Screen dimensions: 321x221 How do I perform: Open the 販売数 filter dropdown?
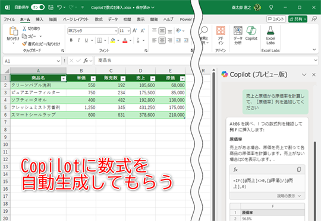(x=123, y=78)
